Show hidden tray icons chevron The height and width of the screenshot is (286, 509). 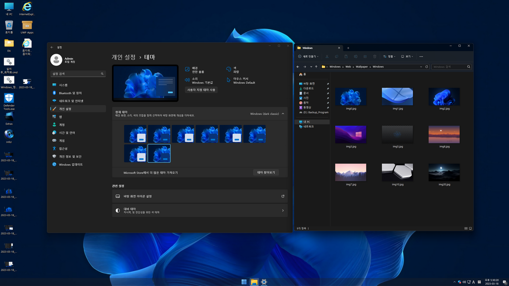(x=455, y=282)
